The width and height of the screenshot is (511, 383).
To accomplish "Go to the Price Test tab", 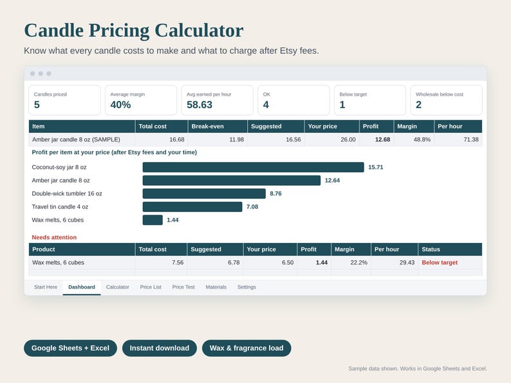I will (183, 287).
